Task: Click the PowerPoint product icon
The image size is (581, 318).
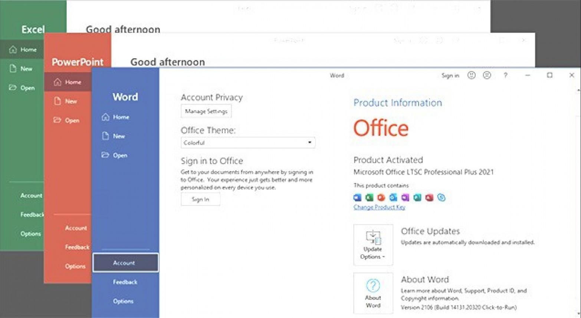Action: tap(381, 198)
